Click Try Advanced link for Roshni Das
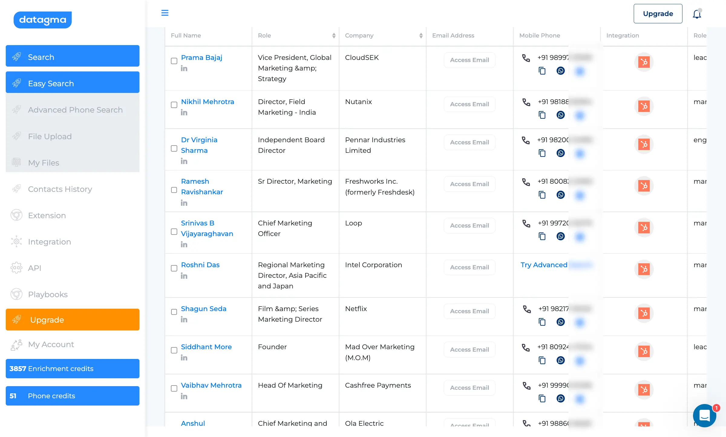Screen dimensions: 726x437 [x=544, y=265]
